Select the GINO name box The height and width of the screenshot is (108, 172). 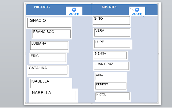click(x=112, y=21)
